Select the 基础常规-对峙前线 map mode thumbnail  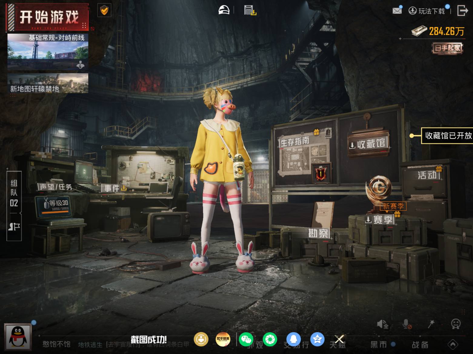point(48,51)
